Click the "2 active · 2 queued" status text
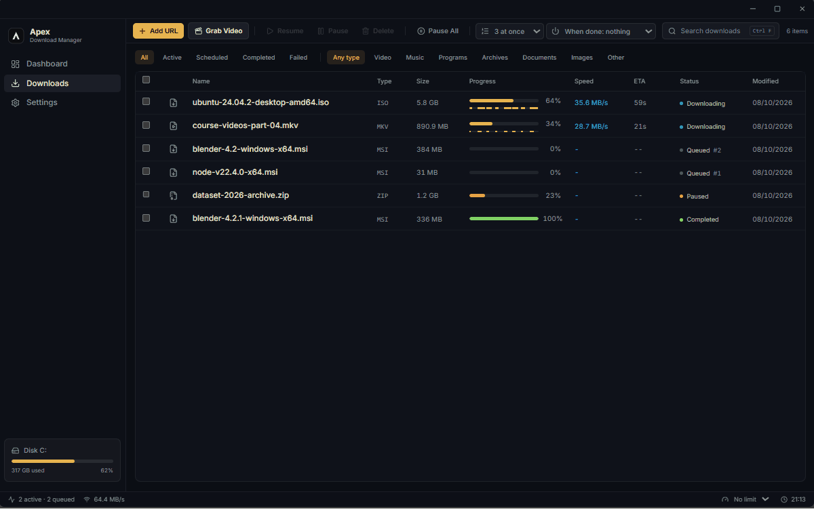This screenshot has width=814, height=509. (x=47, y=500)
